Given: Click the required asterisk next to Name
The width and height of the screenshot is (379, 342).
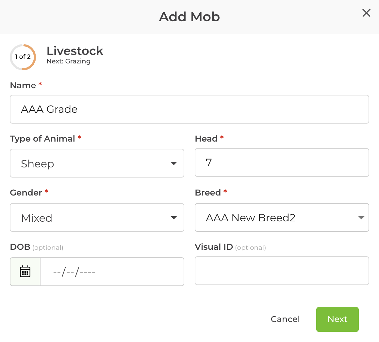Looking at the screenshot, I should [x=40, y=84].
